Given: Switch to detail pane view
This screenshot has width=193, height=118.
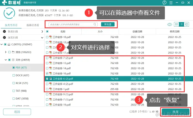Looking at the screenshot, I should pyautogui.click(x=186, y=24).
